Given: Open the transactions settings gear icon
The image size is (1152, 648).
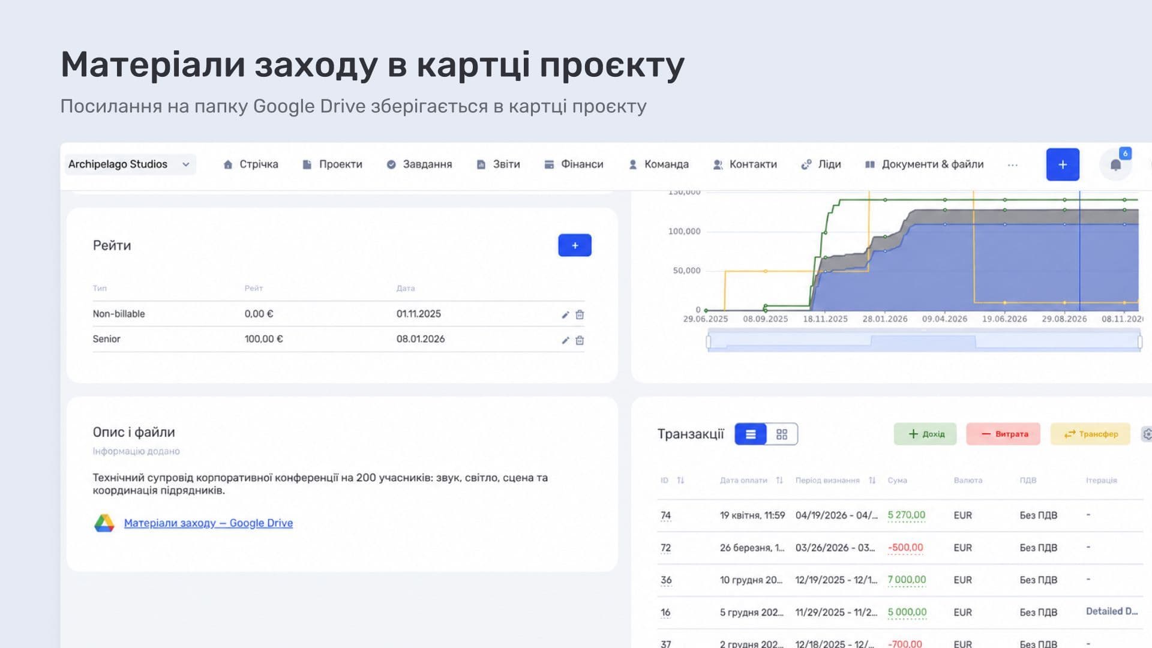Looking at the screenshot, I should point(1147,434).
